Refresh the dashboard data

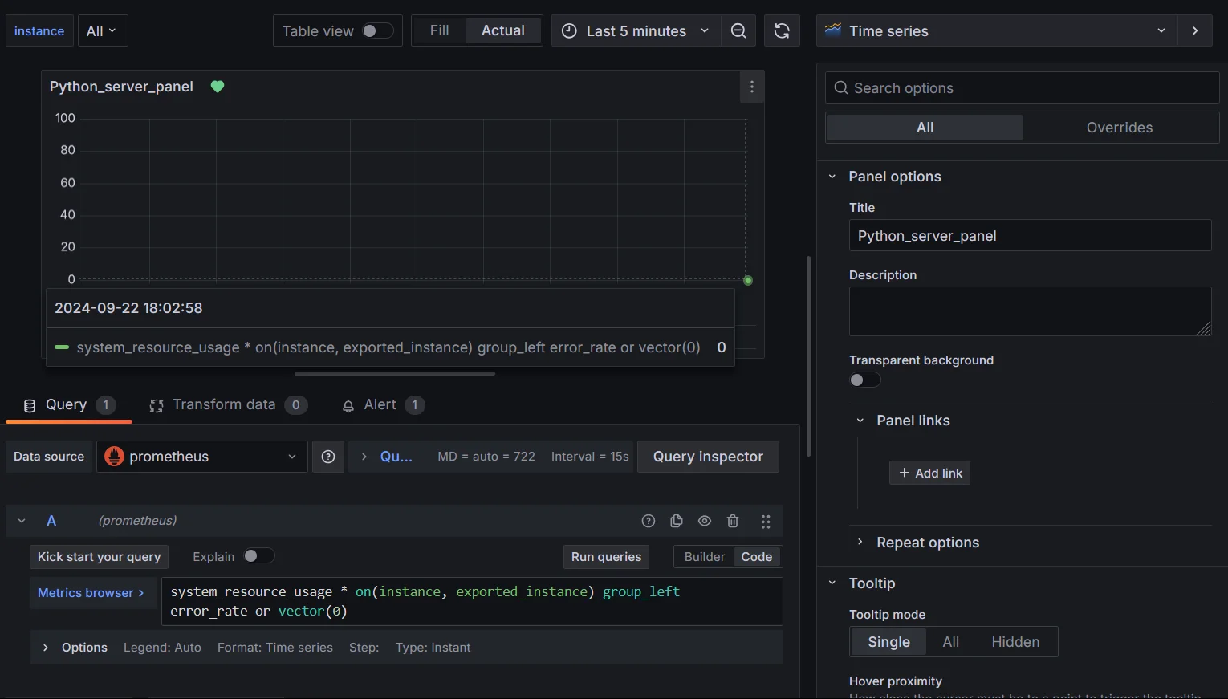(x=781, y=30)
